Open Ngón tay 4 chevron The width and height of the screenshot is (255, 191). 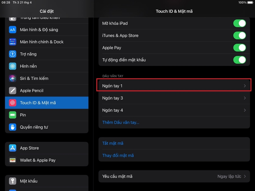point(245,110)
